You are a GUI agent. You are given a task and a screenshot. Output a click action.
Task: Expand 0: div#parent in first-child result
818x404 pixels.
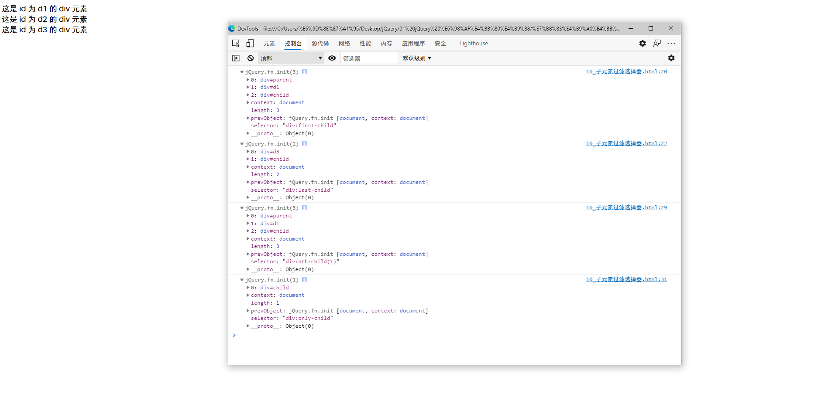(x=248, y=79)
